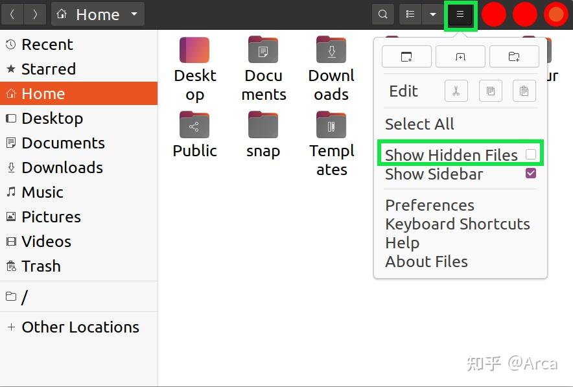
Task: Click the Paste clipboard icon
Action: coord(524,91)
